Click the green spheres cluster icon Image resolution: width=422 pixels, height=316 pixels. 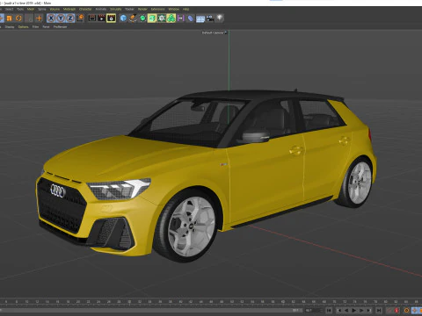click(171, 18)
